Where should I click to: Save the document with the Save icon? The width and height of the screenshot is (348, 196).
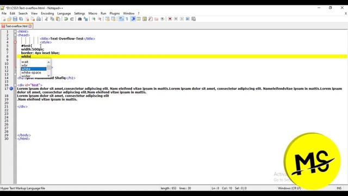pos(15,19)
